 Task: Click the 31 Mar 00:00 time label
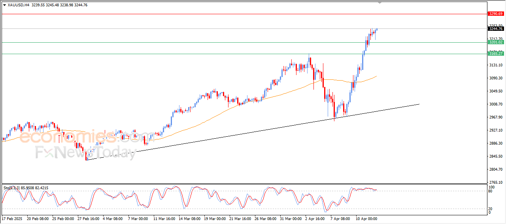pos(291,218)
